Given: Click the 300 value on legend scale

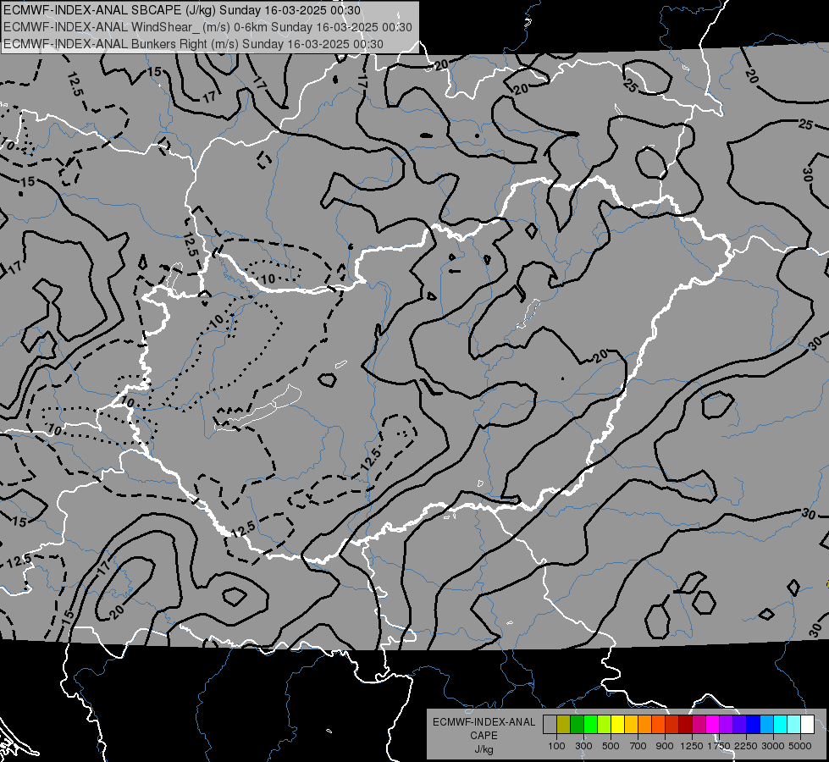Looking at the screenshot, I should [583, 746].
